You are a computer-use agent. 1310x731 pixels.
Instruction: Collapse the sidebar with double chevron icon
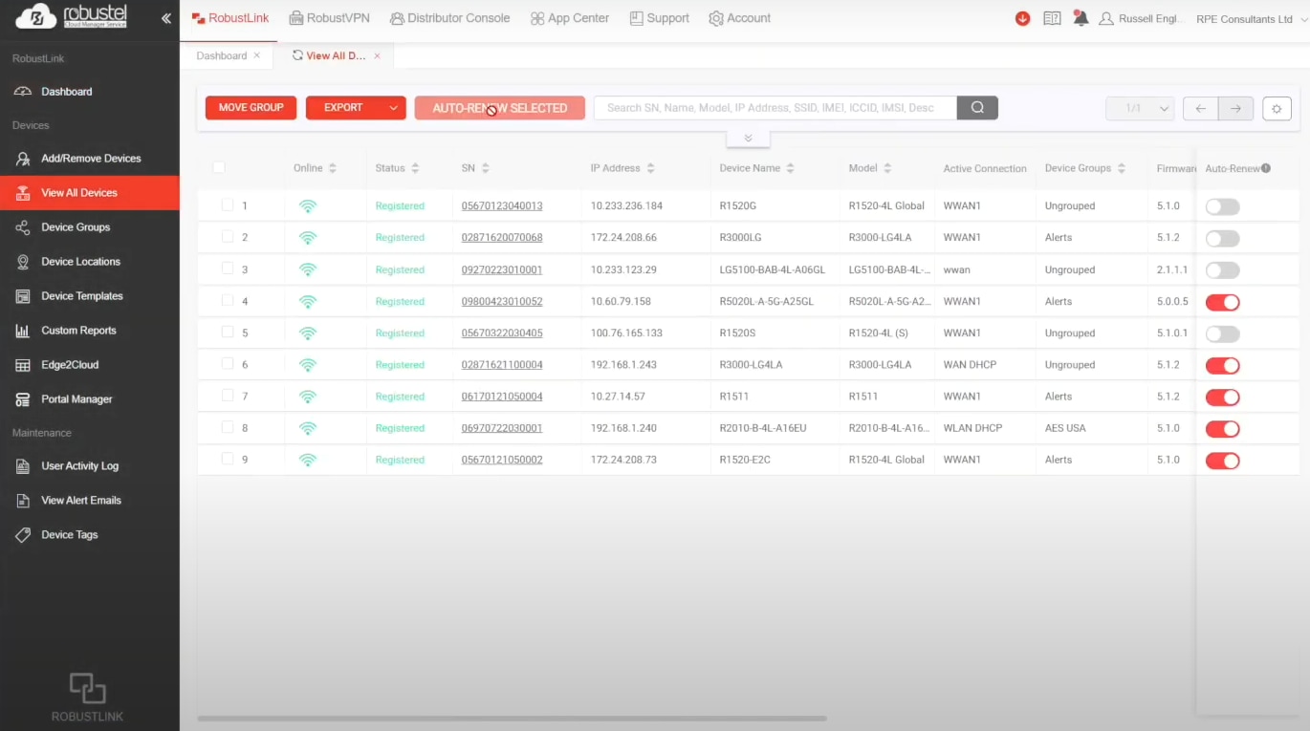click(166, 18)
